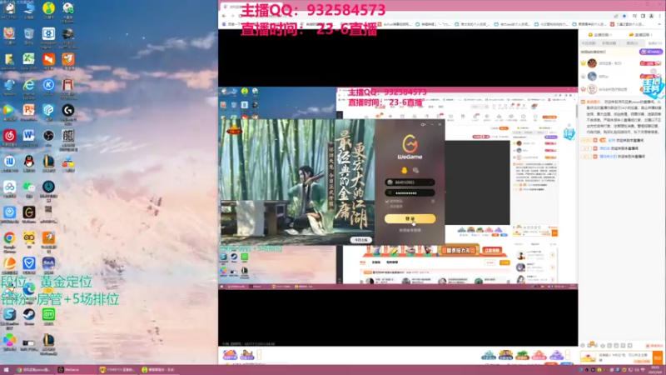Focus the WeGame account number field
Screen dimensions: 666x375
(410, 182)
